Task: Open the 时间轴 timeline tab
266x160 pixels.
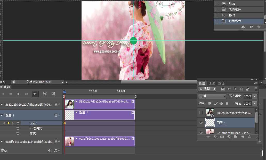Action: (5, 87)
